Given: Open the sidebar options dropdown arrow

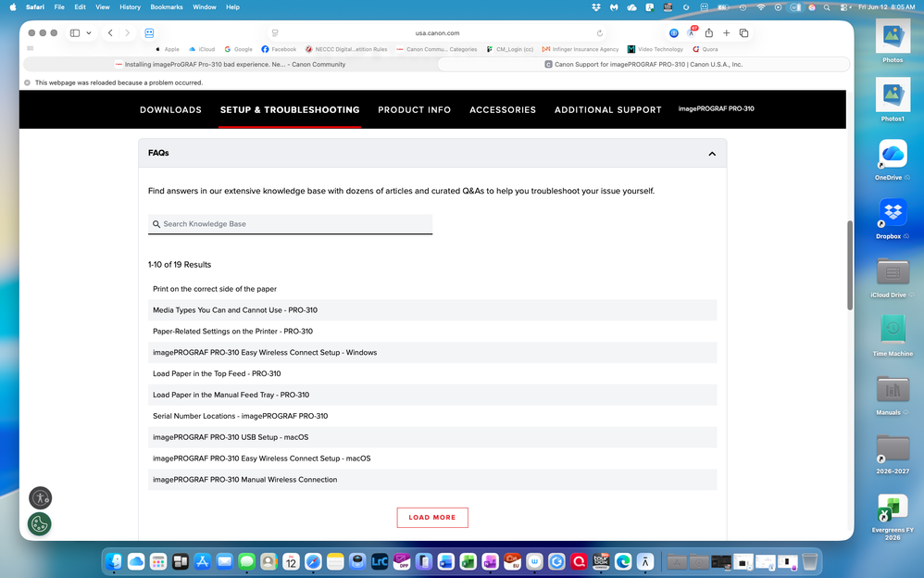Looking at the screenshot, I should point(89,33).
